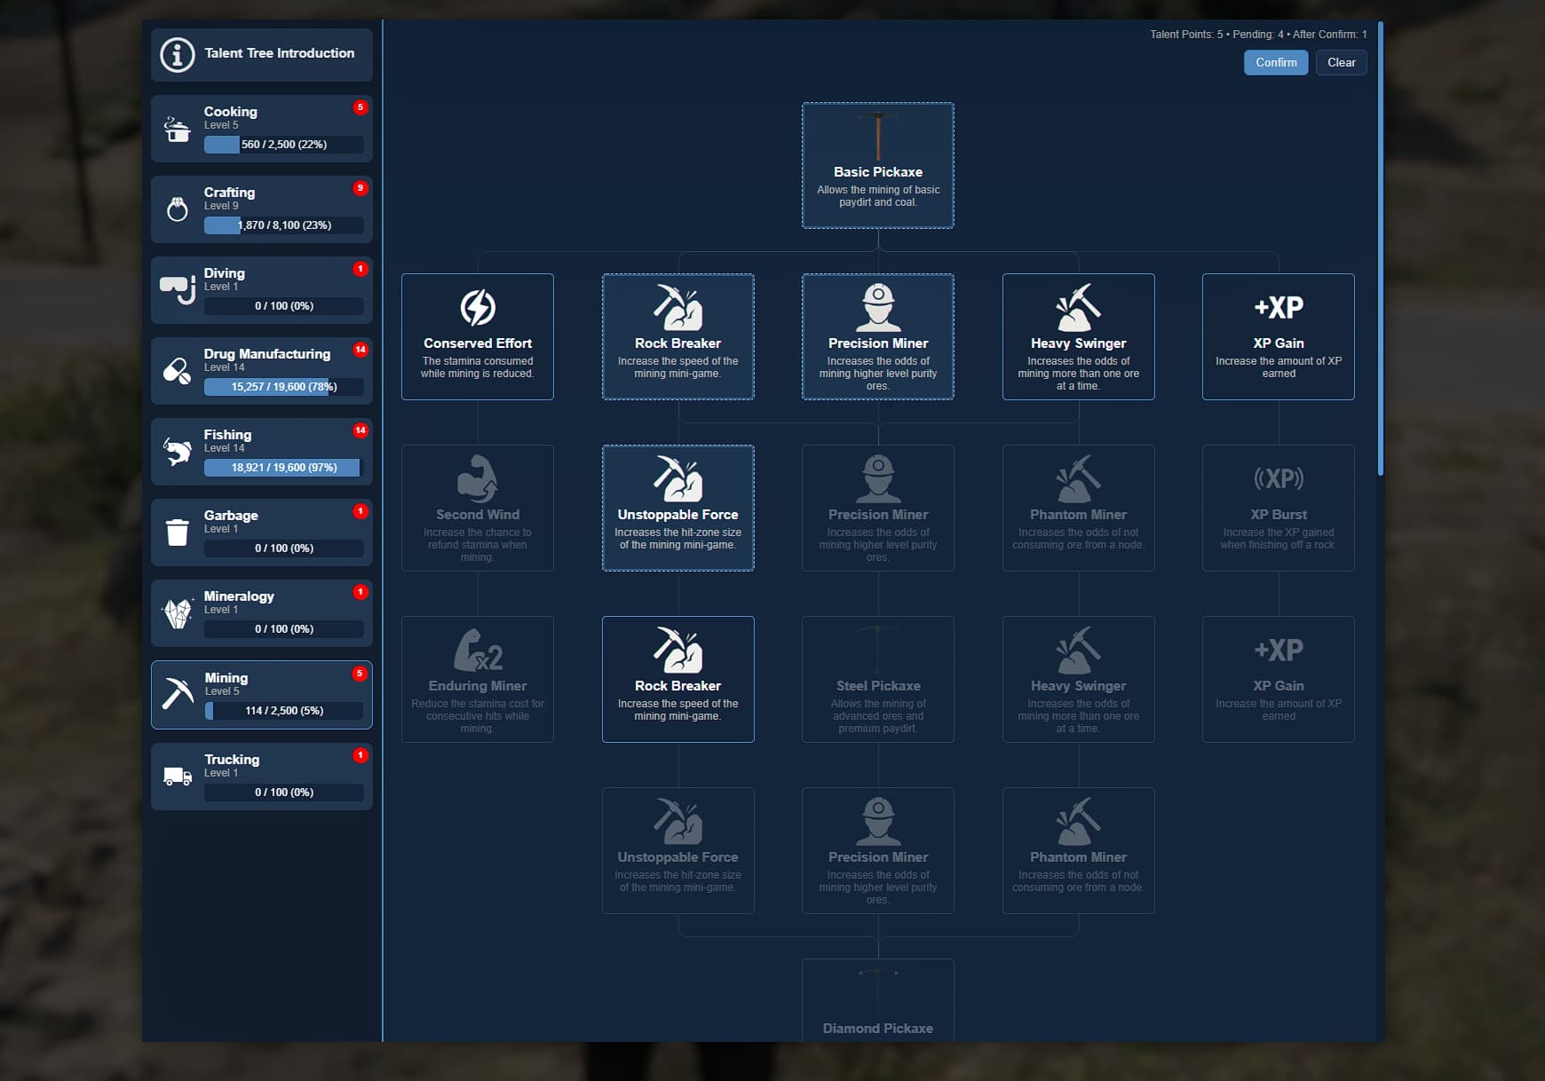This screenshot has width=1545, height=1081.
Task: Open the Fishing fish icon
Action: [x=178, y=452]
